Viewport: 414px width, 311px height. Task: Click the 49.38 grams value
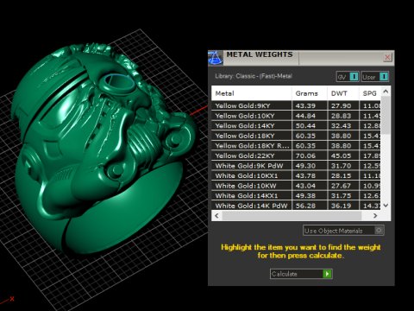305,196
